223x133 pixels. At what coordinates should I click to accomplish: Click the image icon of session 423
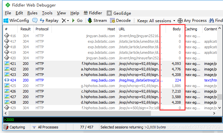pos(7,74)
